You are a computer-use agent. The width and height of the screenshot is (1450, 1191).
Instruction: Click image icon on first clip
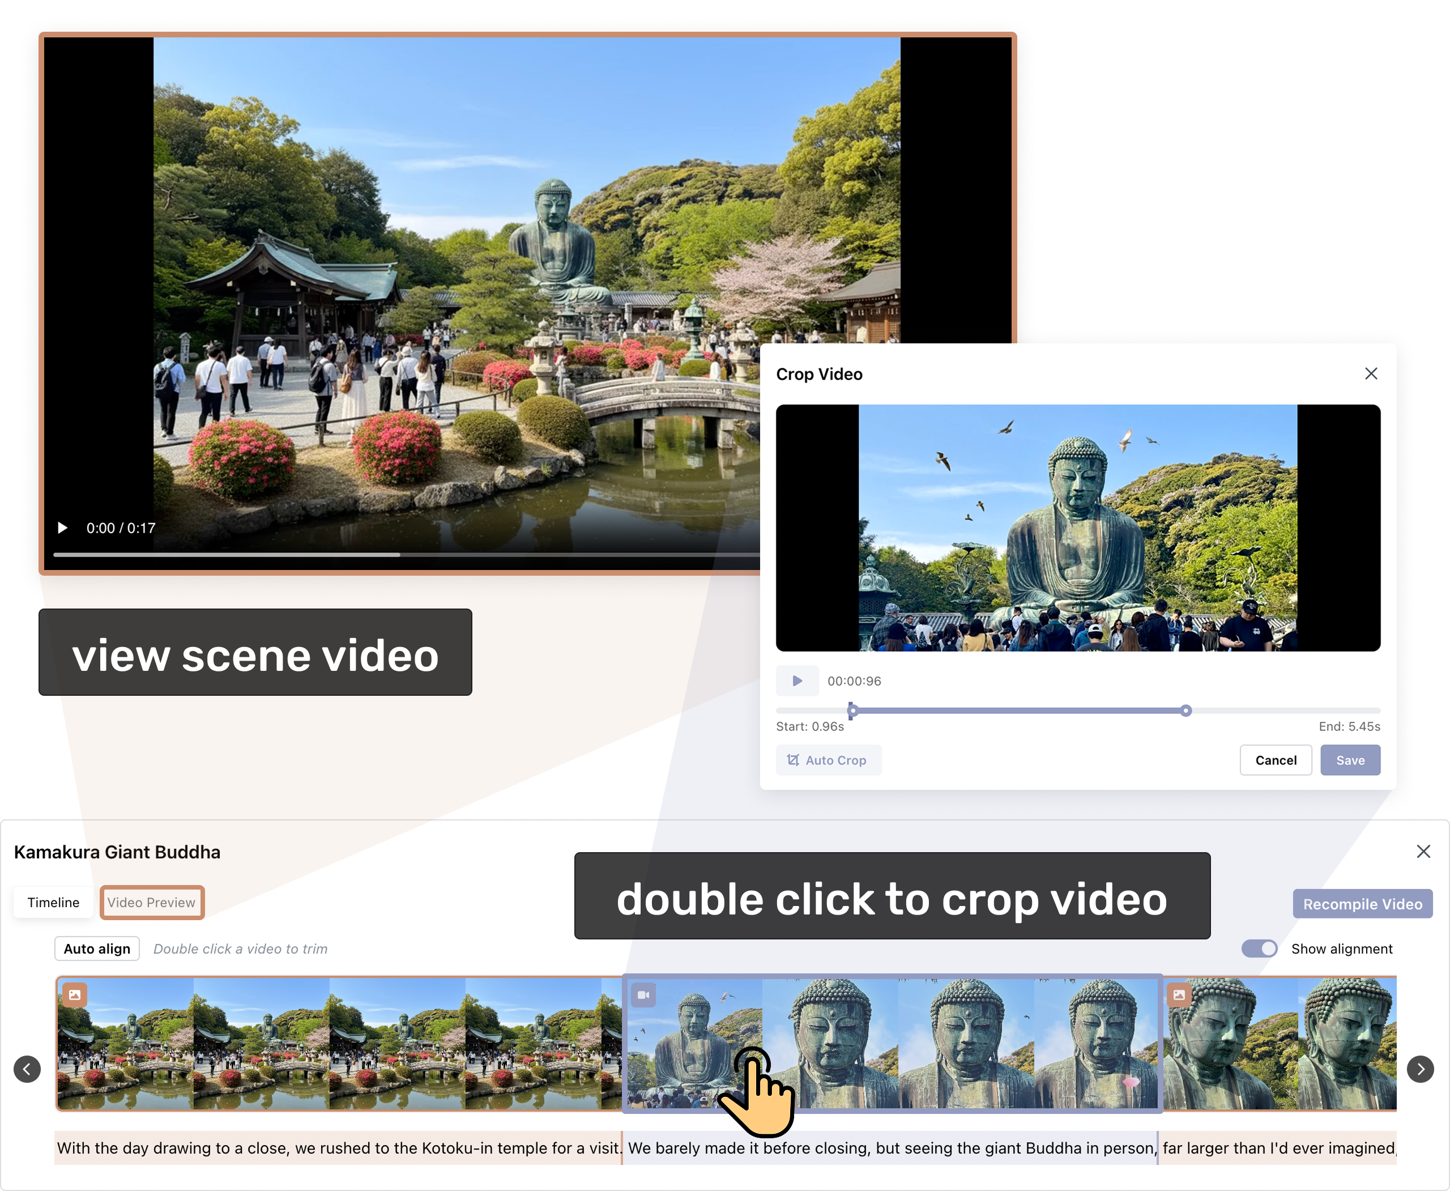pos(75,995)
